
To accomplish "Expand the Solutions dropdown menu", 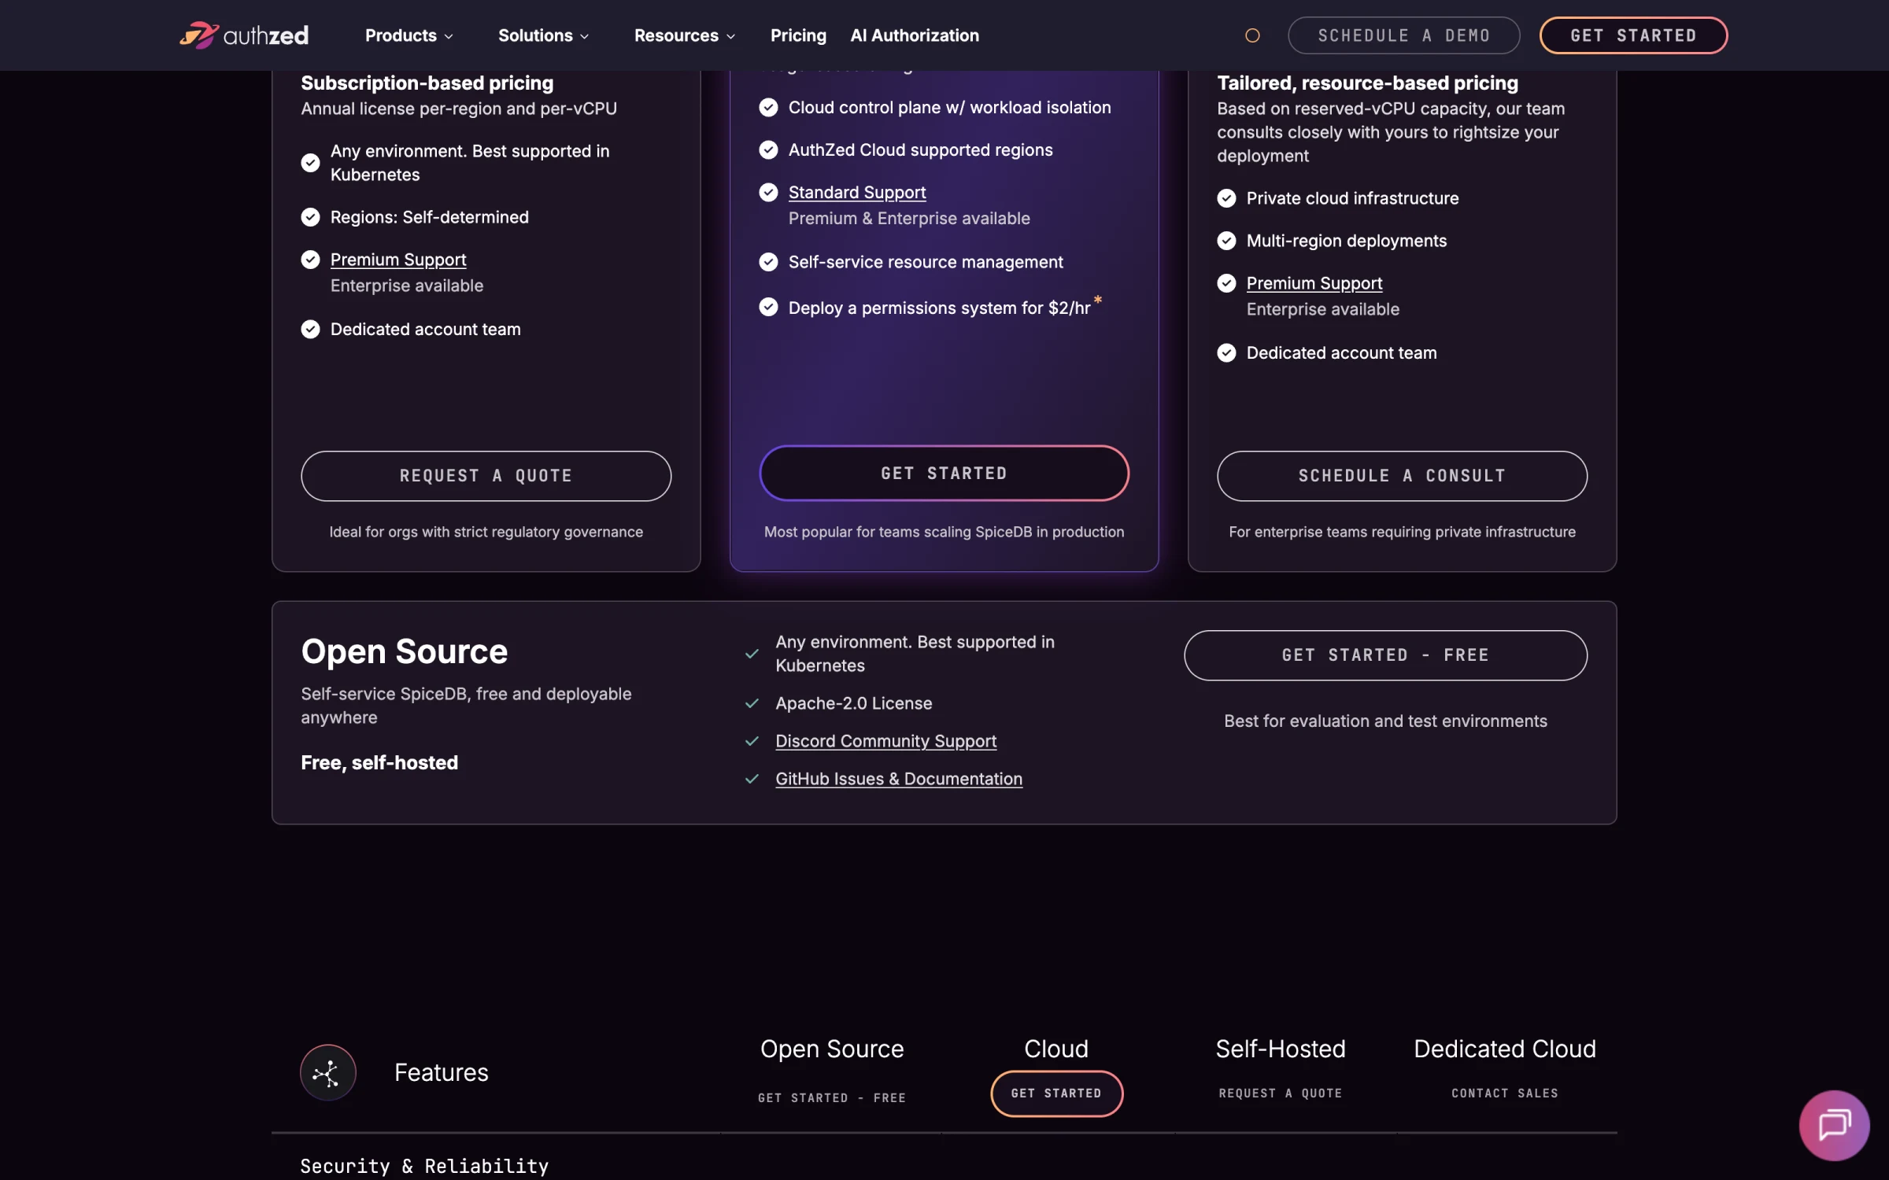I will coord(543,35).
